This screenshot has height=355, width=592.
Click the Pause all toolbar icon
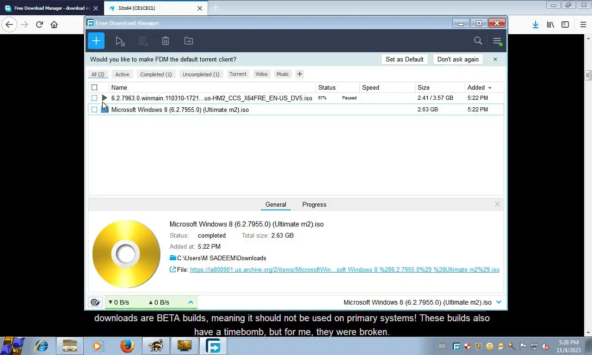tap(143, 41)
